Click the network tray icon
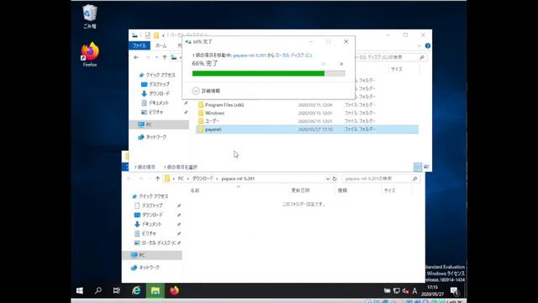Screen dimensions: 538x303 tap(397, 291)
